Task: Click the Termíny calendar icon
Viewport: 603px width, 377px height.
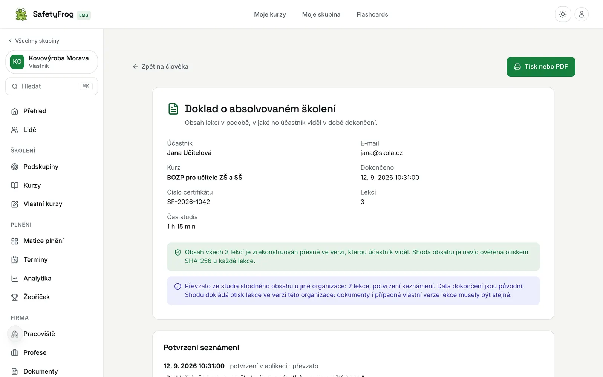Action: [15, 260]
